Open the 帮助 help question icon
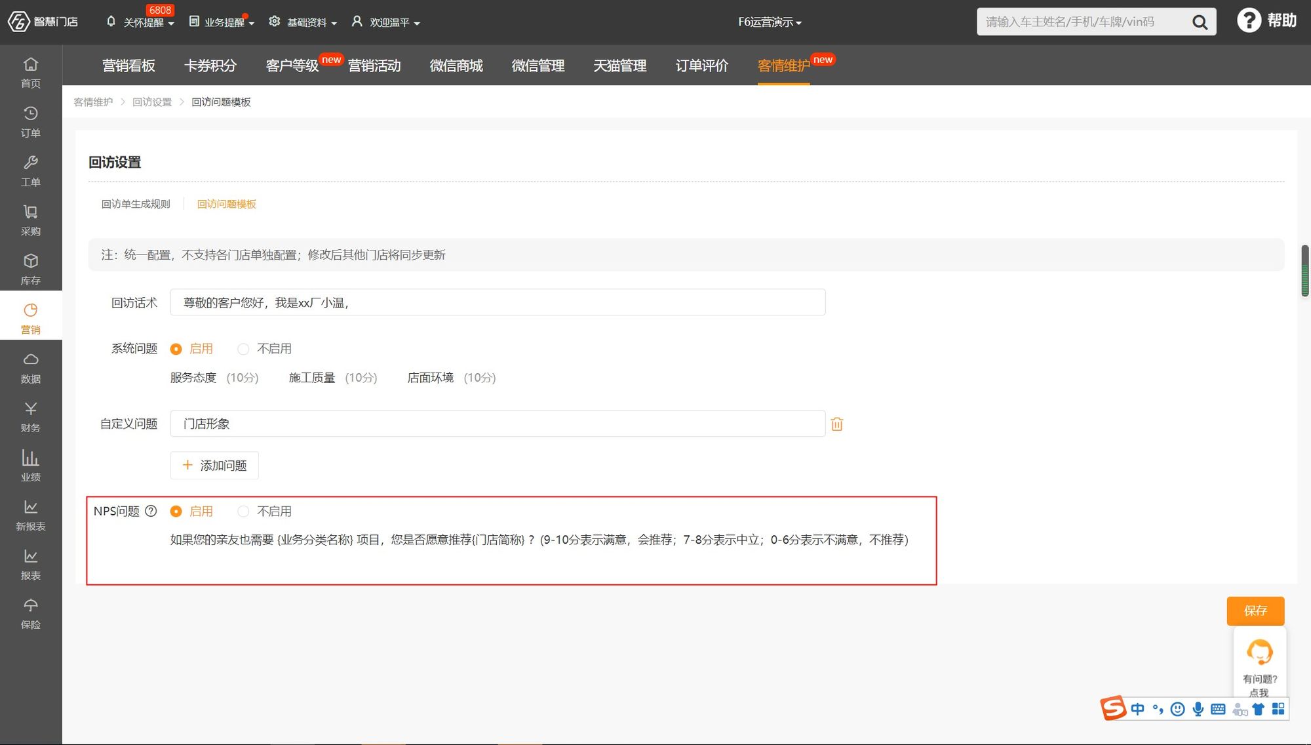Image resolution: width=1311 pixels, height=745 pixels. (x=1249, y=20)
